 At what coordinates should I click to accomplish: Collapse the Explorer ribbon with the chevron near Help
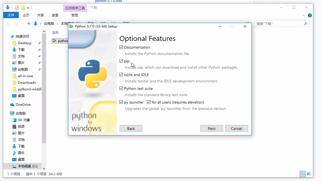tap(304, 15)
